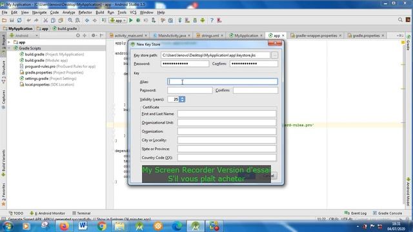
Task: Click the Undo arrow in the toolbar
Action: [28, 20]
